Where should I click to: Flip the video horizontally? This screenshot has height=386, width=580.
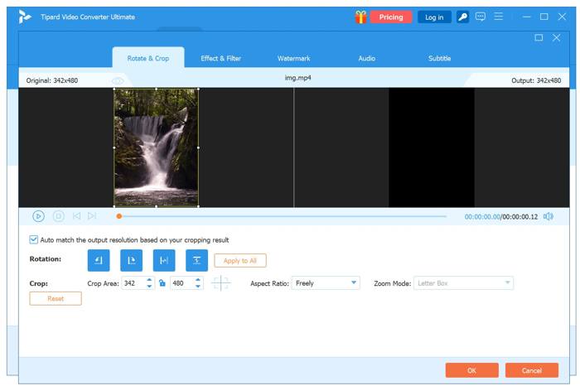tap(164, 260)
